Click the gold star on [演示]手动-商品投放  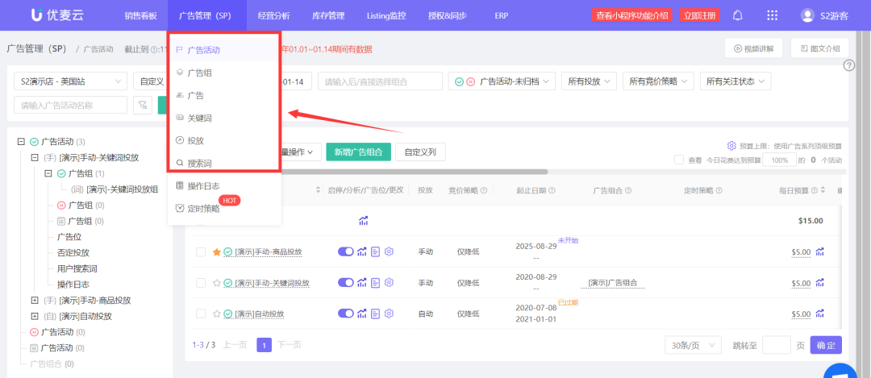pyautogui.click(x=216, y=252)
